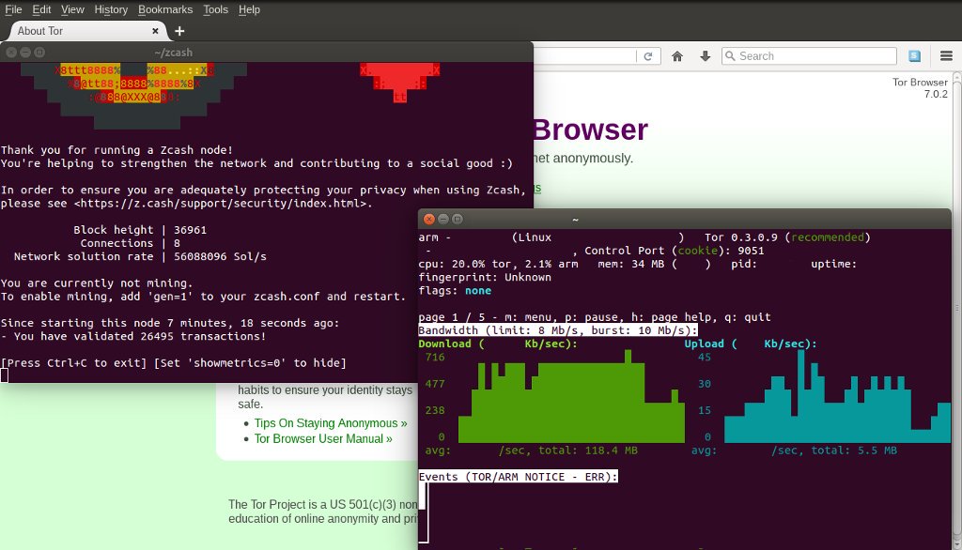Close the About Tor tab
This screenshot has height=550, width=962.
155,31
